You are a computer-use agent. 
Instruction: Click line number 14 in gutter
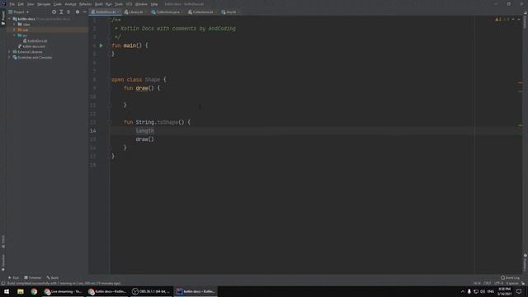click(x=93, y=130)
